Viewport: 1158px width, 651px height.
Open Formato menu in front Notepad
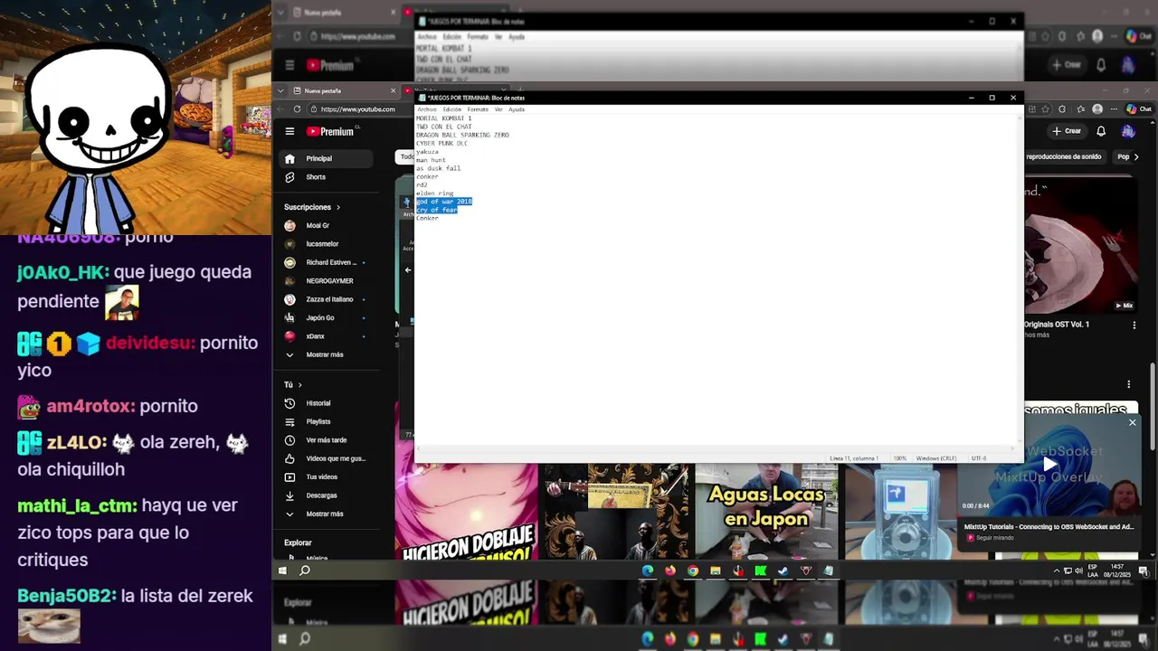pos(478,109)
